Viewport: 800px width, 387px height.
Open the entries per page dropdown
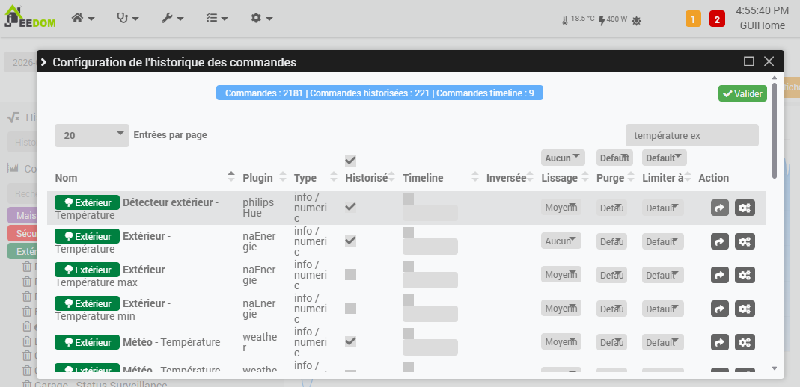(91, 135)
